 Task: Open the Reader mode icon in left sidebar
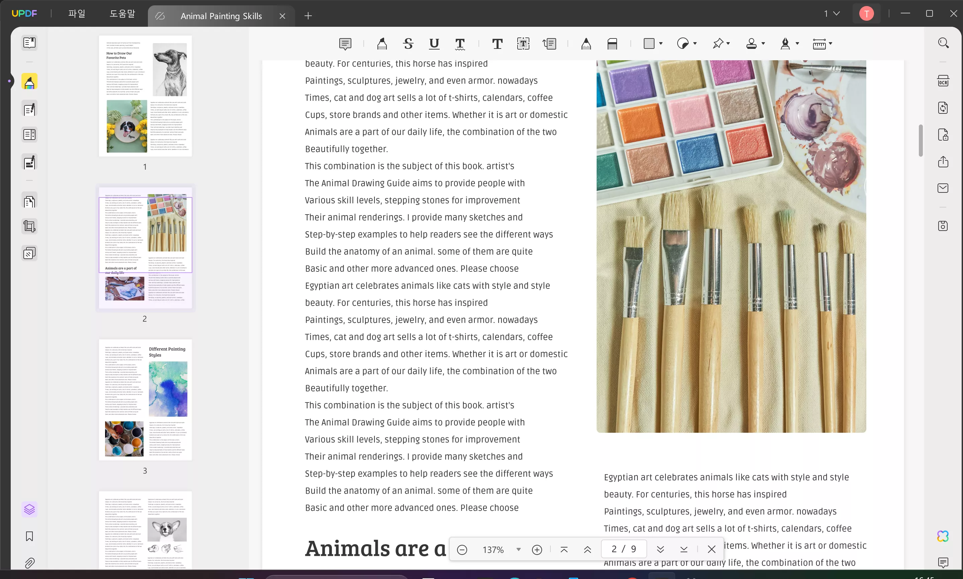coord(29,42)
